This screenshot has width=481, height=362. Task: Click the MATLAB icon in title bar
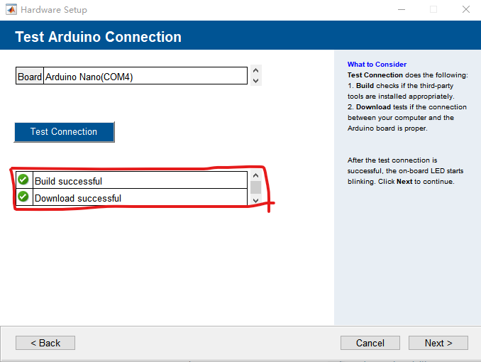coord(11,9)
